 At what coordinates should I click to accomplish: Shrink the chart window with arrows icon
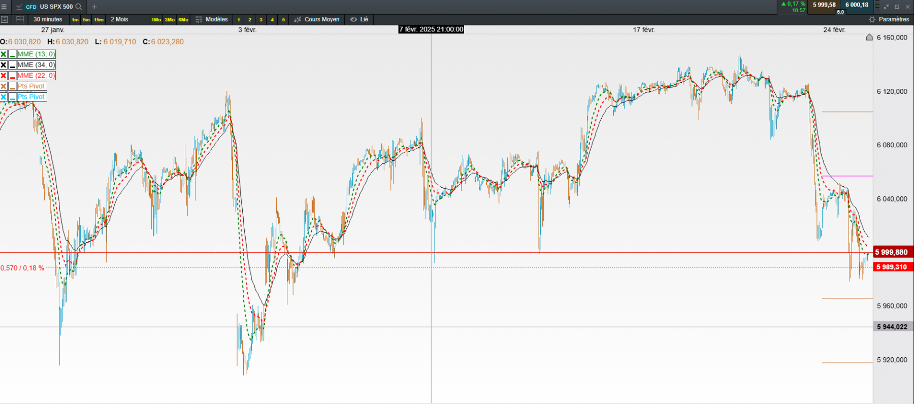pyautogui.click(x=886, y=7)
